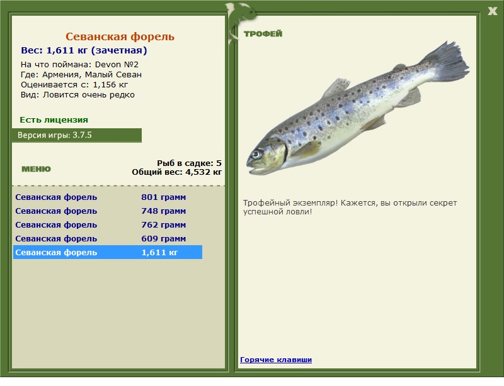Open the МЕНЮ button
The image size is (504, 386).
pos(36,169)
